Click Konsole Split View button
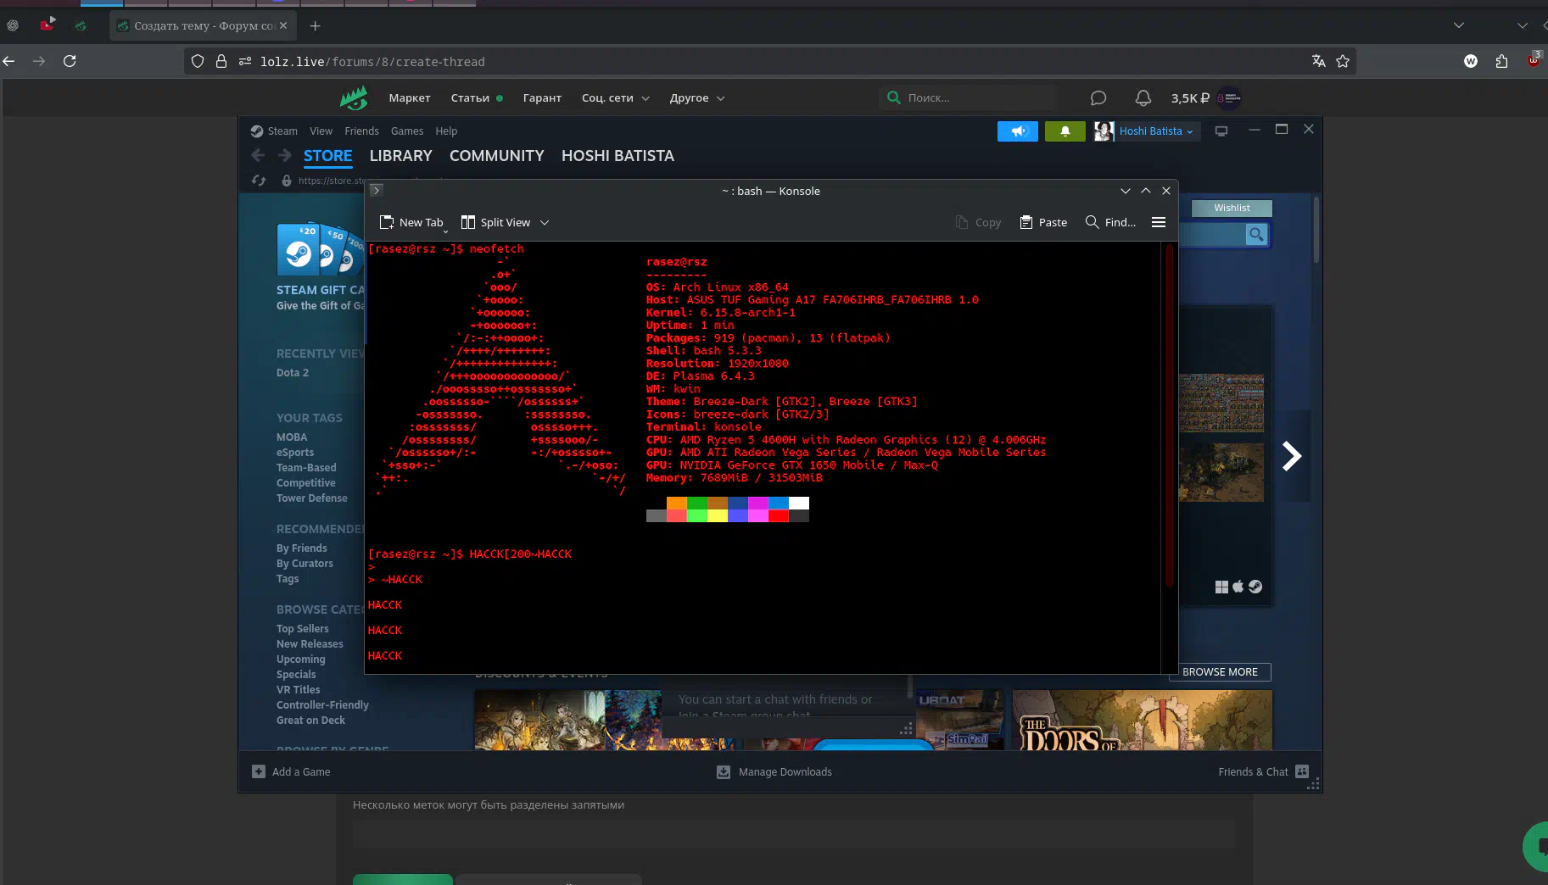 point(495,222)
